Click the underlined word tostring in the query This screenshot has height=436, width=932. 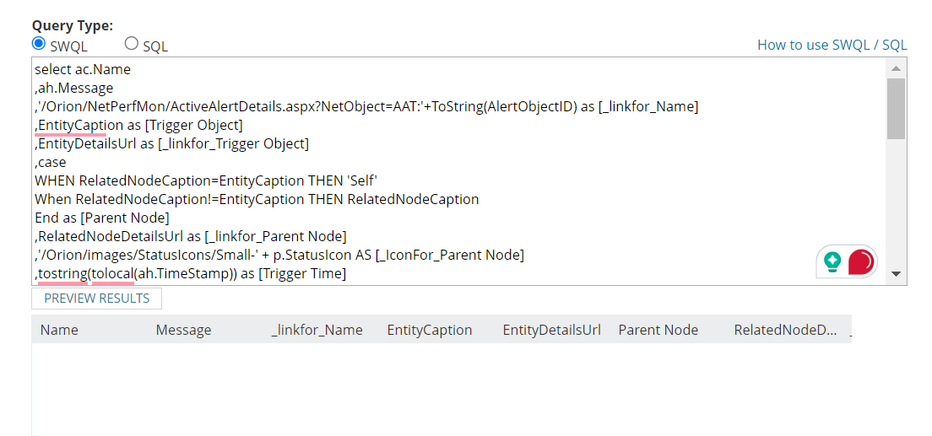click(62, 273)
